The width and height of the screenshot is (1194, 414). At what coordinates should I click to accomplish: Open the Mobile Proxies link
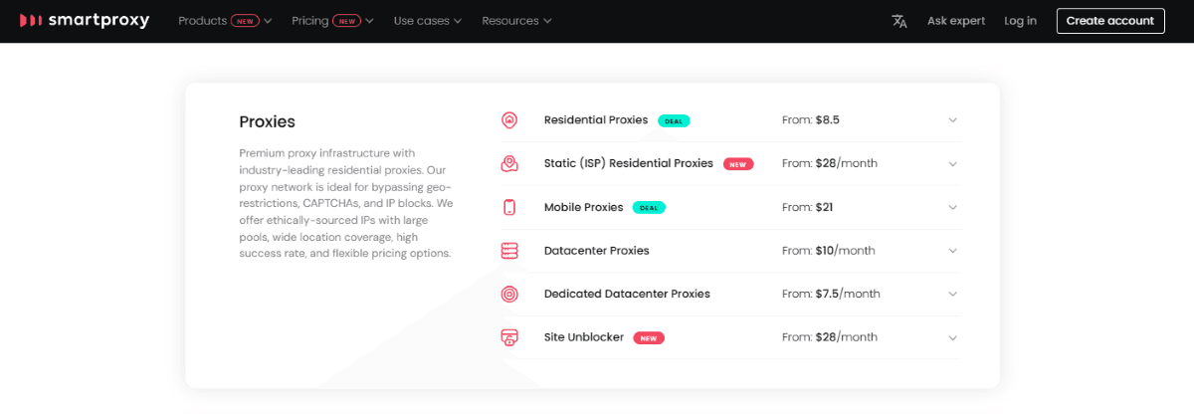click(584, 207)
